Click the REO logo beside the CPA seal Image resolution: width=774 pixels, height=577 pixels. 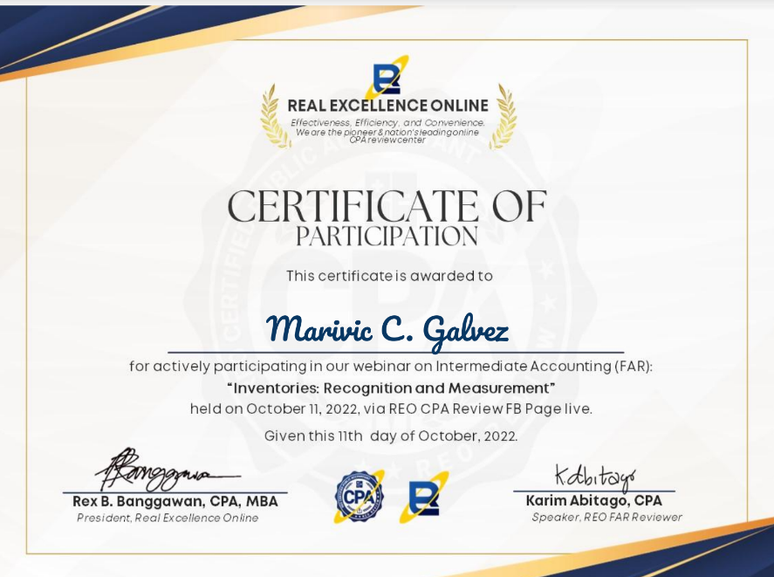coord(424,497)
